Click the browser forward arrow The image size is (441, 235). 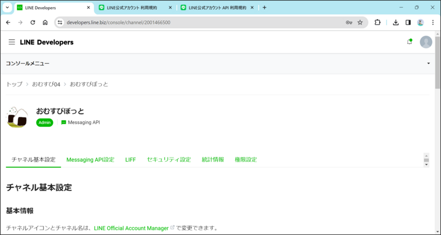[21, 22]
